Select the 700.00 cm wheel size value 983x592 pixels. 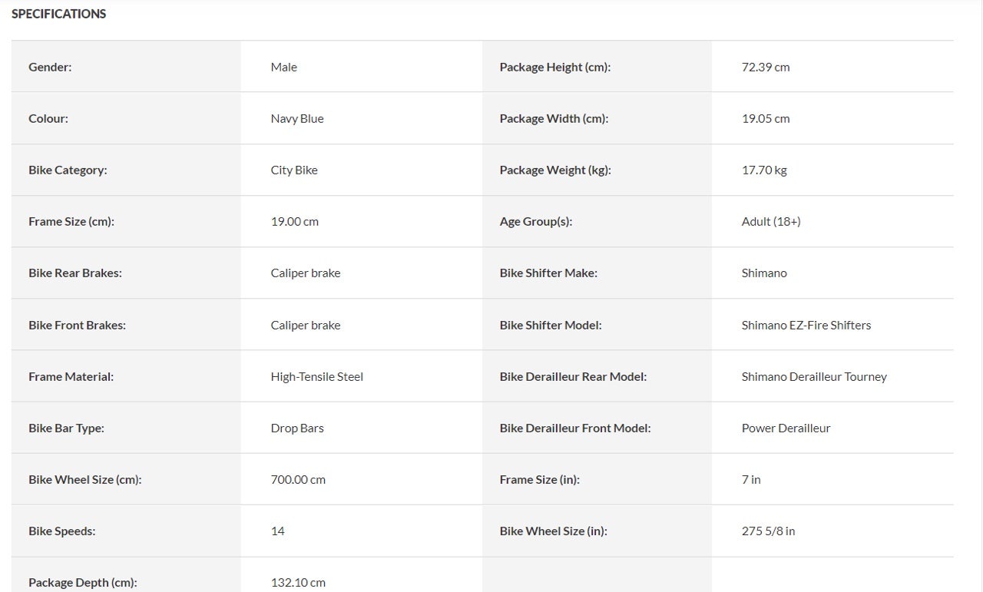pyautogui.click(x=298, y=479)
